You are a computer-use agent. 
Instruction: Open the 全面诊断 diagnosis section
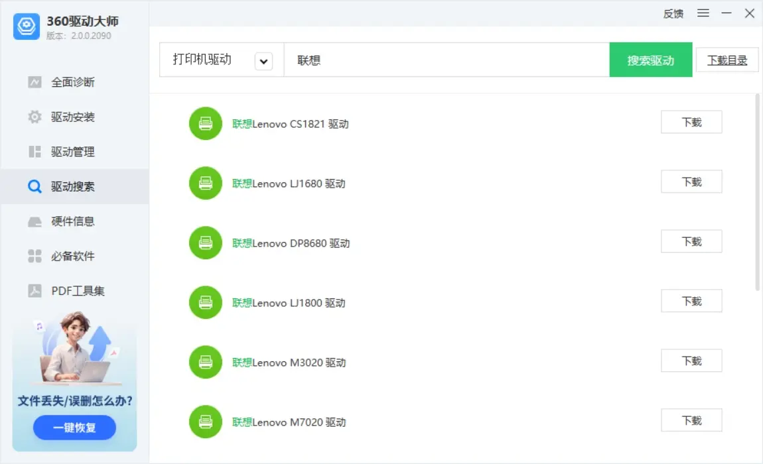pyautogui.click(x=74, y=82)
